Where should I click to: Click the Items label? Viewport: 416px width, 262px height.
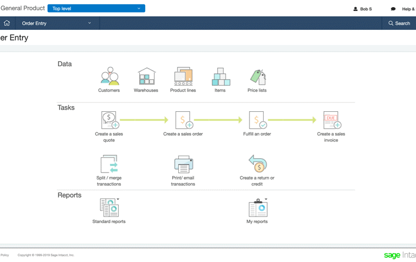coord(220,91)
